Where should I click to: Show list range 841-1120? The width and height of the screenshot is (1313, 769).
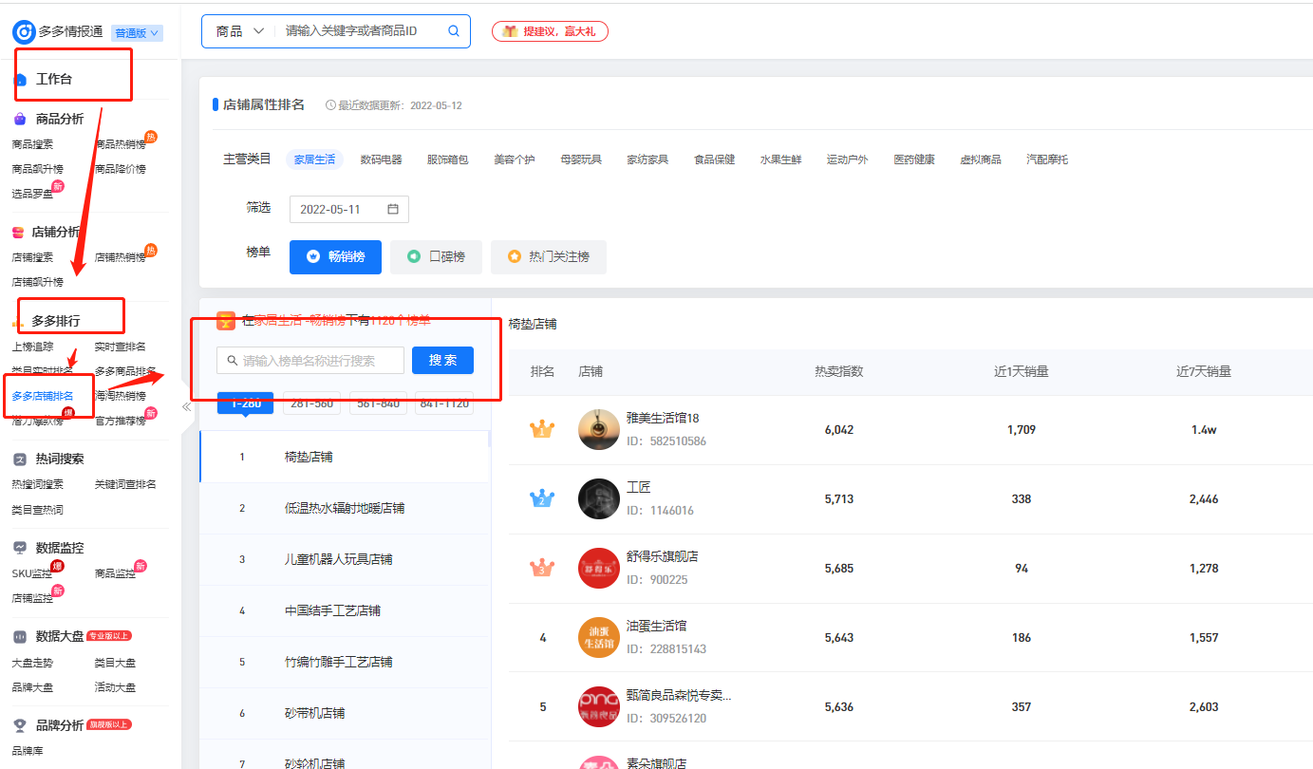click(444, 403)
